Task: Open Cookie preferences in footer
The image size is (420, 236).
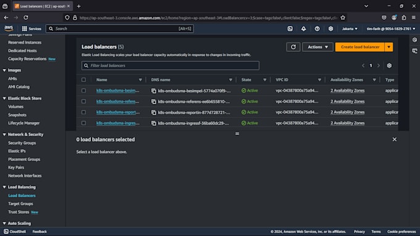Action: pos(401,232)
